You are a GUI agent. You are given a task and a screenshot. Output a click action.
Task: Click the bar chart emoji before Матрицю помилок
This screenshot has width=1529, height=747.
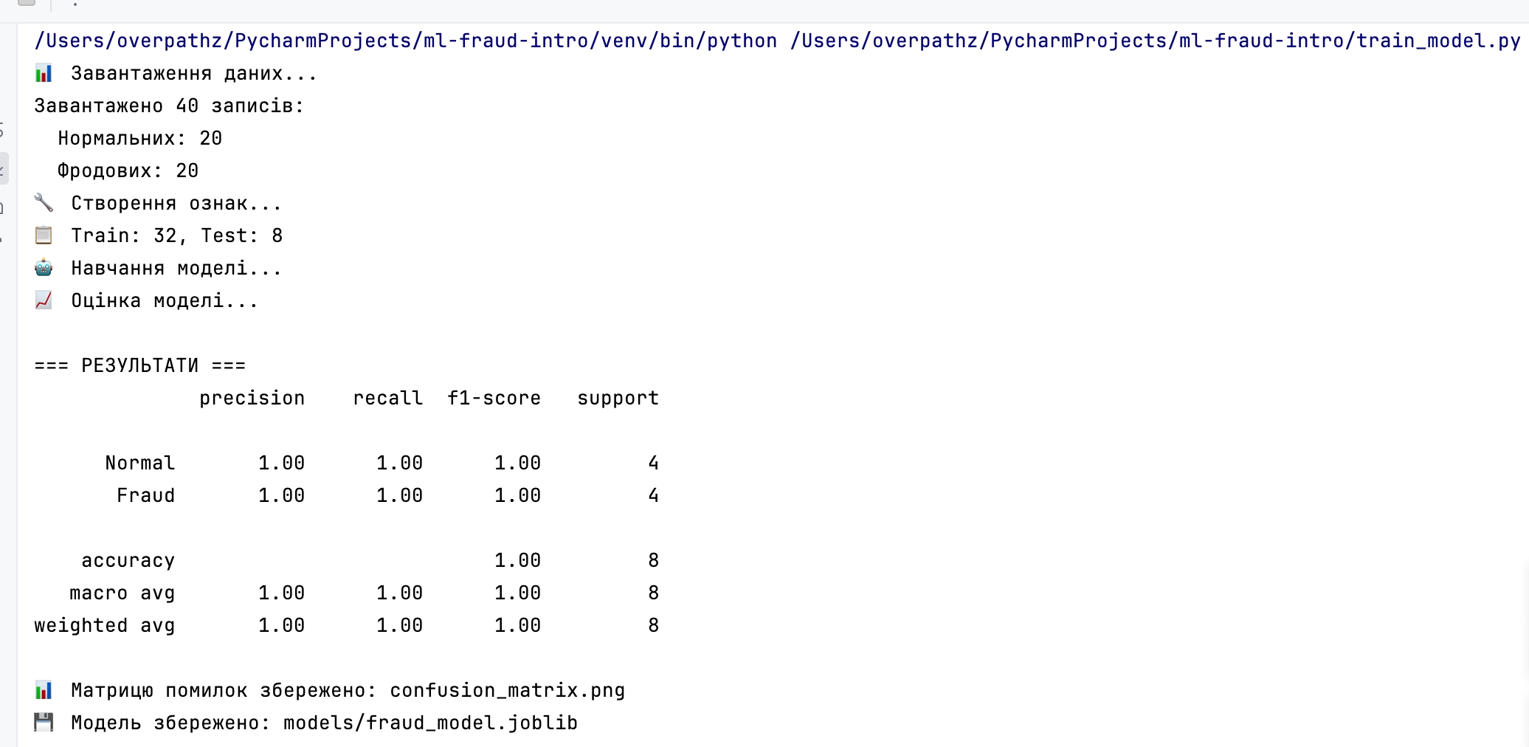[44, 690]
